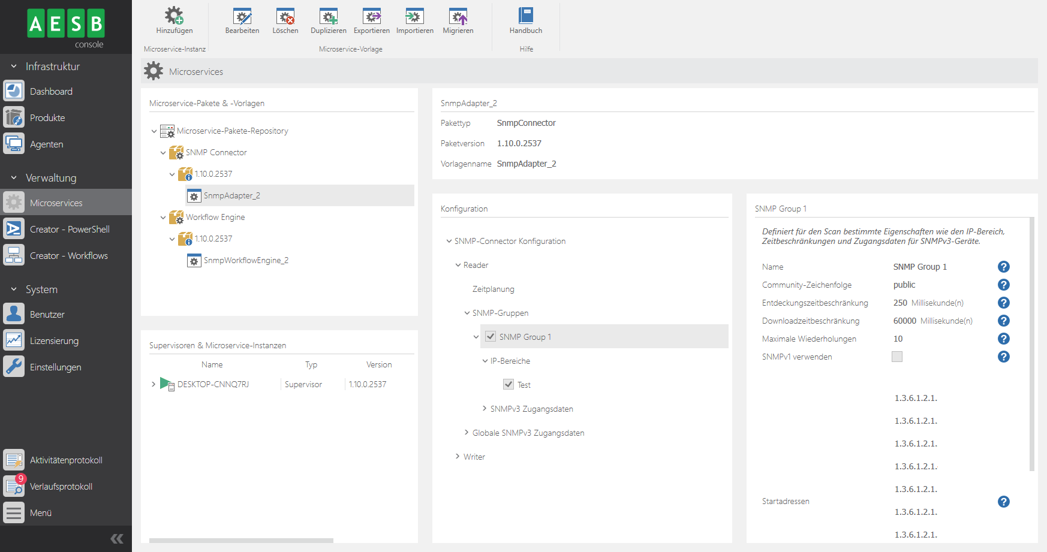The image size is (1047, 552).
Task: Uncheck the Test IP range checkbox
Action: [509, 385]
